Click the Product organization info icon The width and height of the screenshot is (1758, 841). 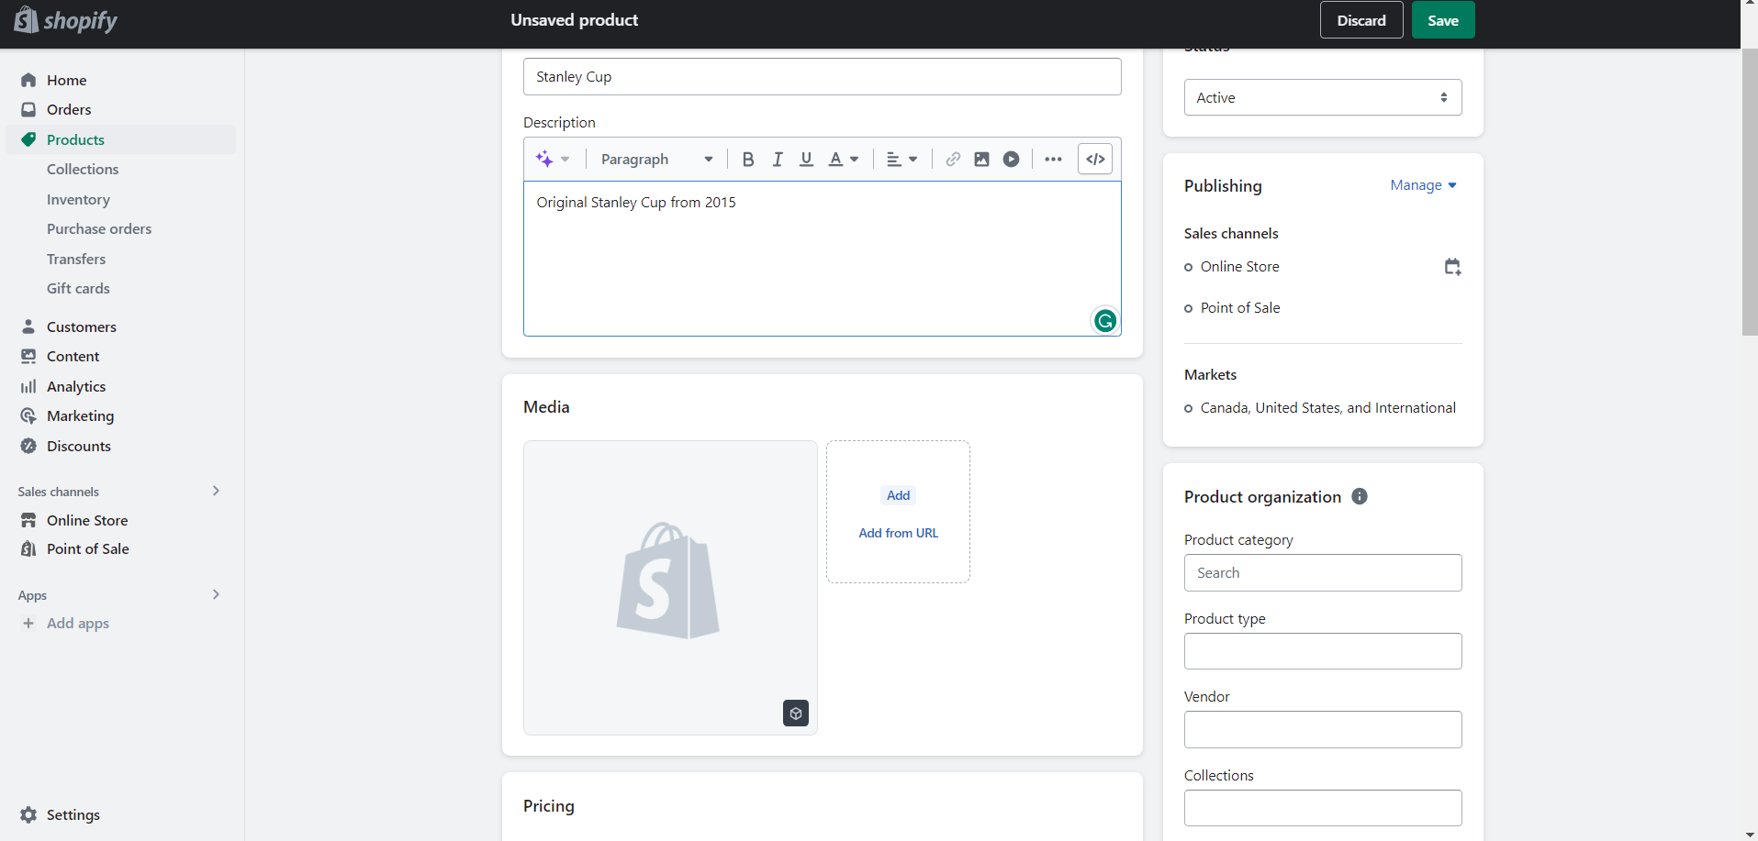(1360, 496)
